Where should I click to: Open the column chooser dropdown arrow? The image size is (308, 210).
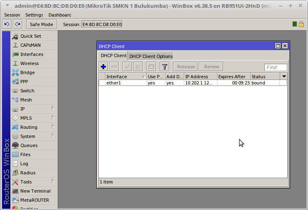click(284, 77)
